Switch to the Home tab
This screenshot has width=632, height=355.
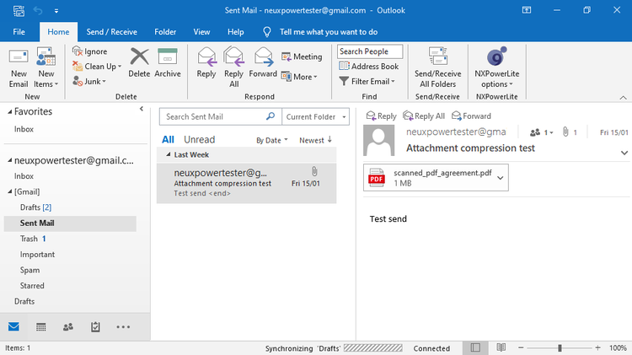point(58,32)
